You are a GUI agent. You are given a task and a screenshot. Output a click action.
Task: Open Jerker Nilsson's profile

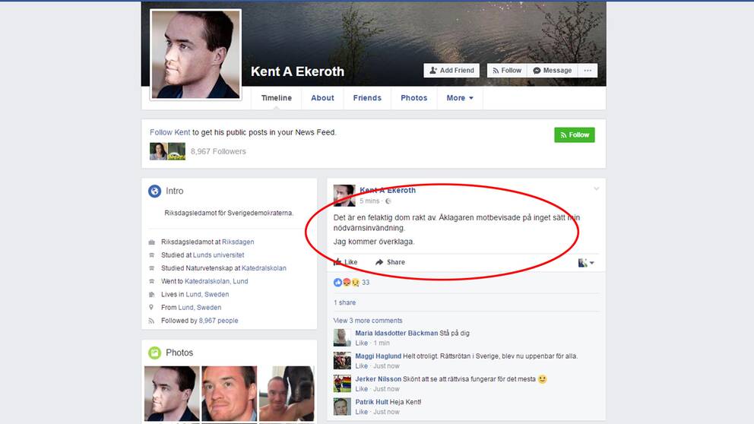(x=378, y=379)
